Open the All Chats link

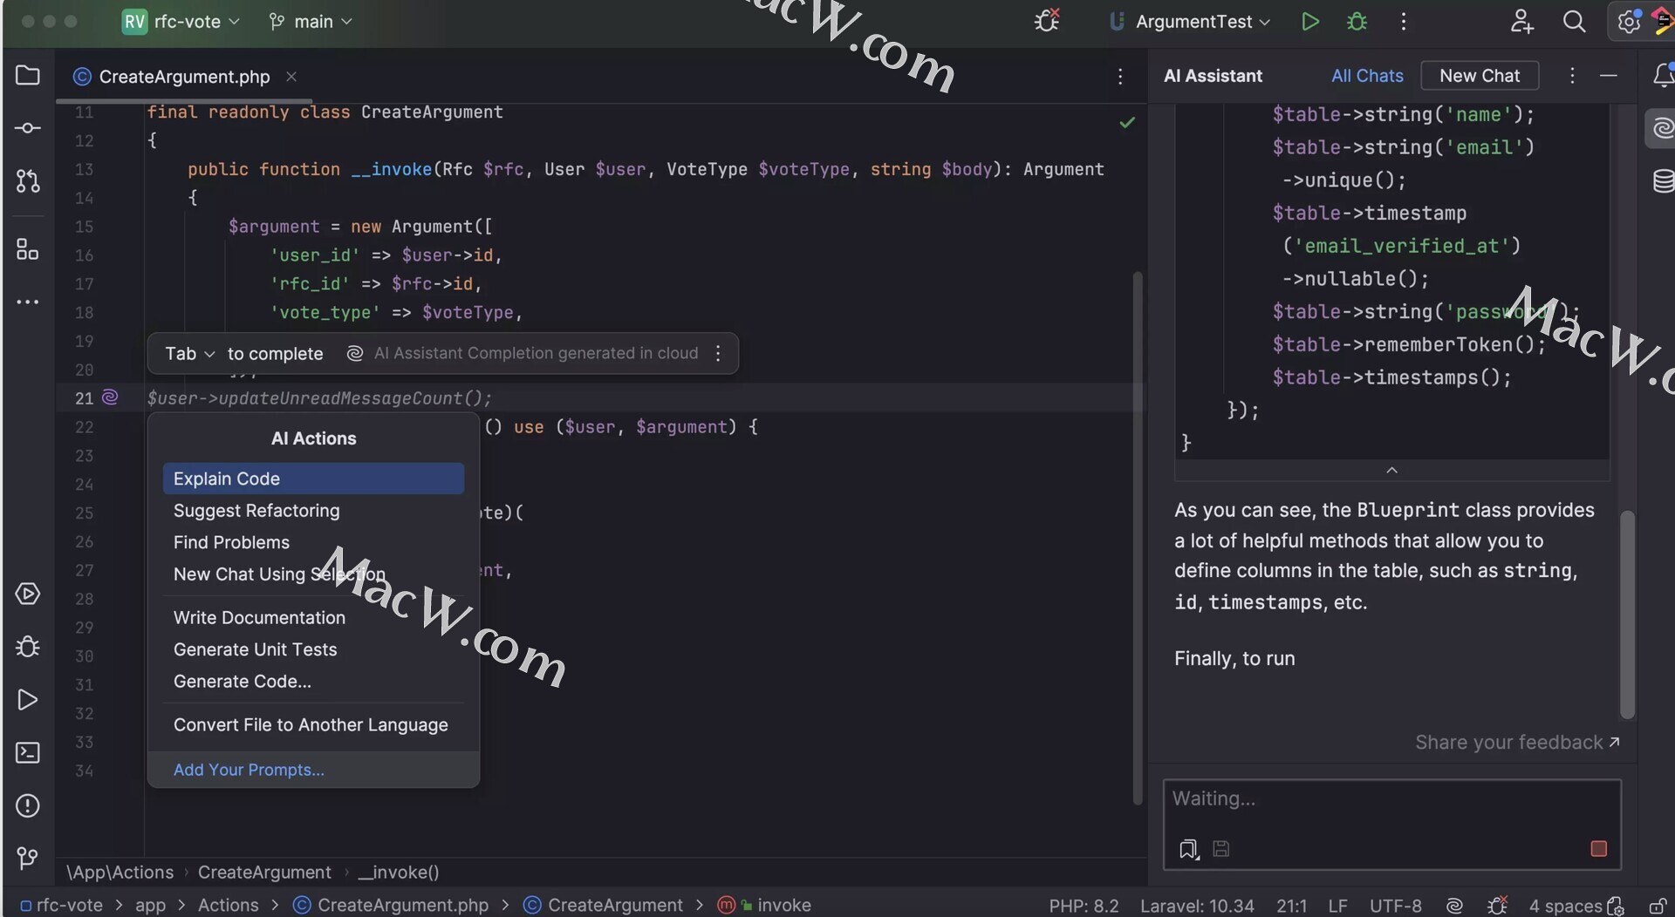point(1366,76)
